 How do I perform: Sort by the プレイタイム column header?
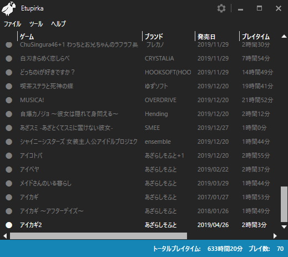[x=256, y=37]
